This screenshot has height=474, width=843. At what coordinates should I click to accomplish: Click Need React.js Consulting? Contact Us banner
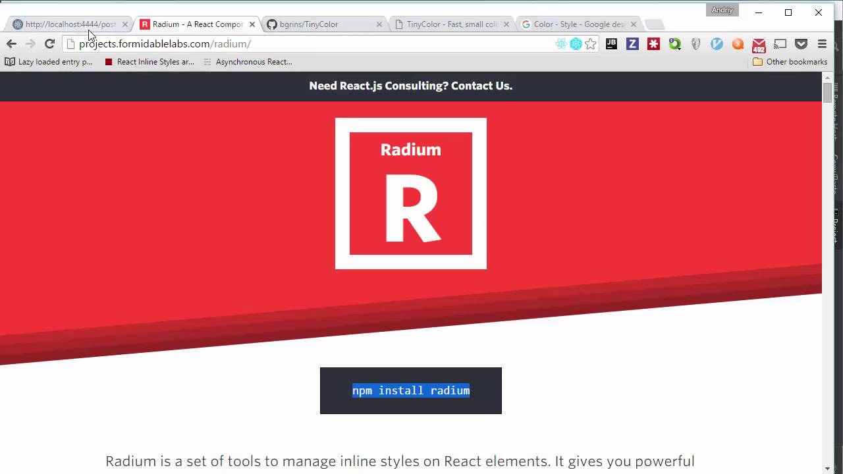pos(411,86)
